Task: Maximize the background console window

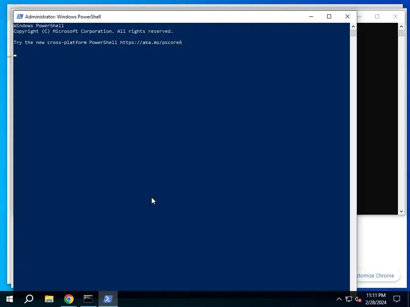Action: click(x=377, y=16)
